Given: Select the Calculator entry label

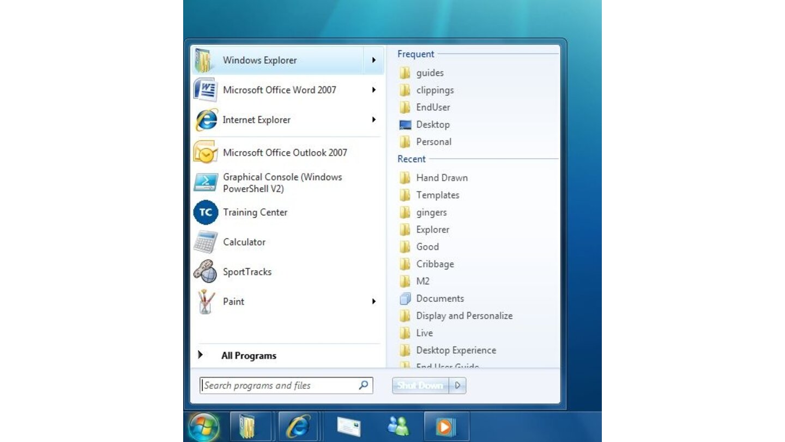Looking at the screenshot, I should tap(244, 242).
